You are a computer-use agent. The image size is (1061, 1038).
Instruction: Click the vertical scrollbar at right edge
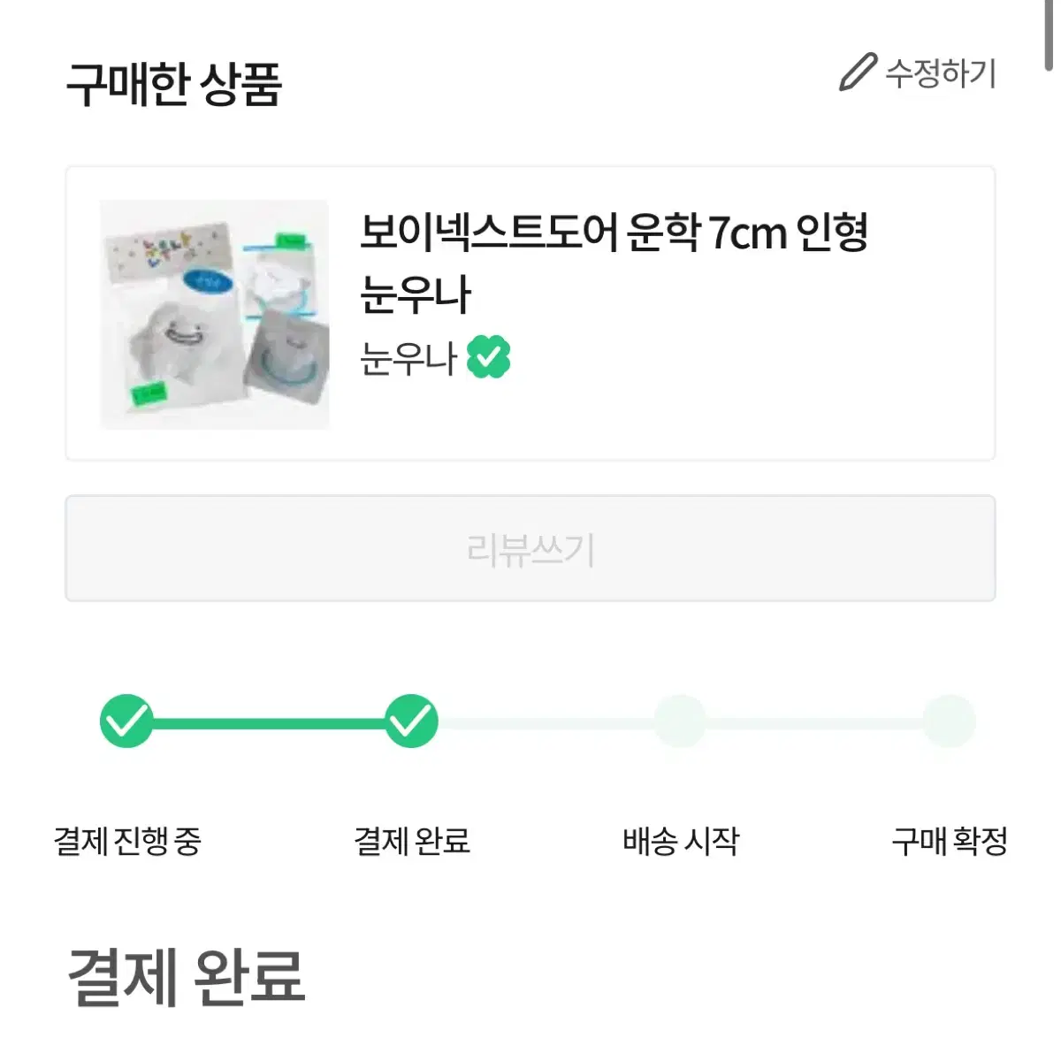click(1050, 35)
